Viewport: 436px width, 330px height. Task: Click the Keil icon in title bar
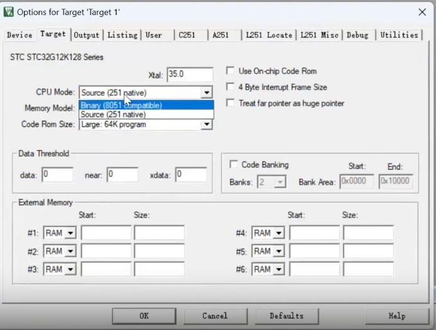[8, 12]
